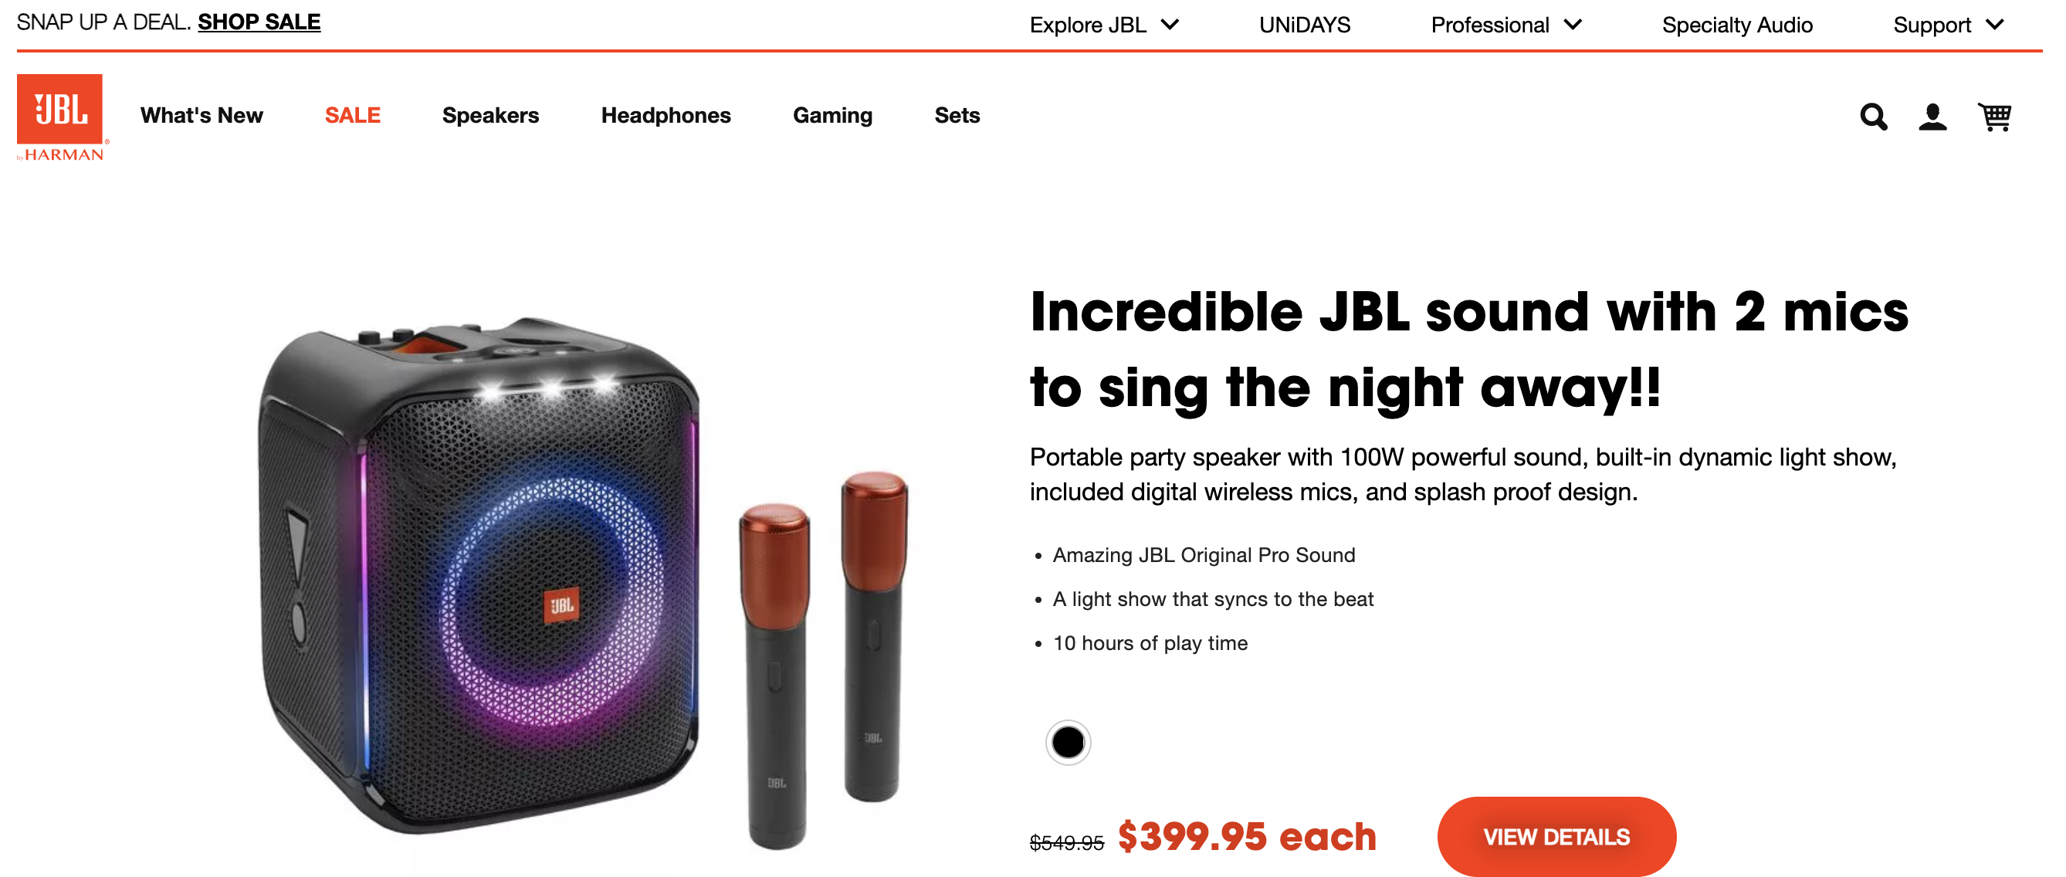The width and height of the screenshot is (2066, 877).
Task: Open the account sign-in
Action: [1934, 117]
